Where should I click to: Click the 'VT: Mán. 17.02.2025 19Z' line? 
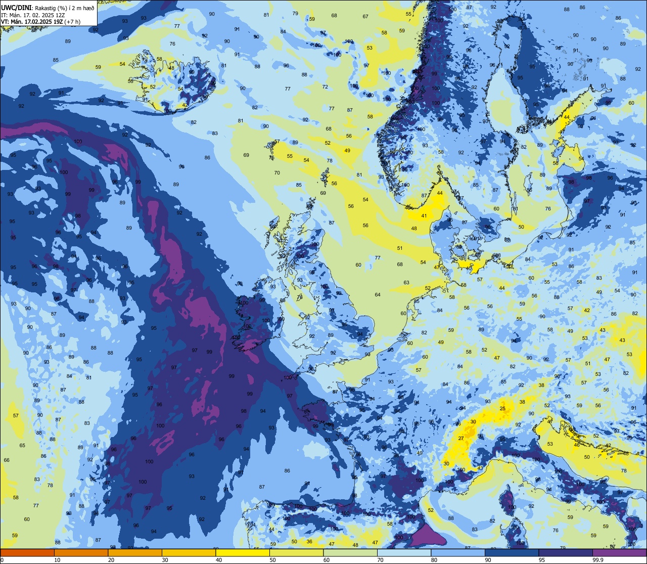(31, 22)
